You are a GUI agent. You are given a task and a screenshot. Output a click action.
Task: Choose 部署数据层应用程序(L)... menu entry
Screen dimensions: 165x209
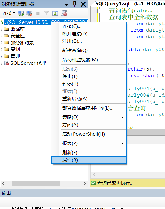89,108
